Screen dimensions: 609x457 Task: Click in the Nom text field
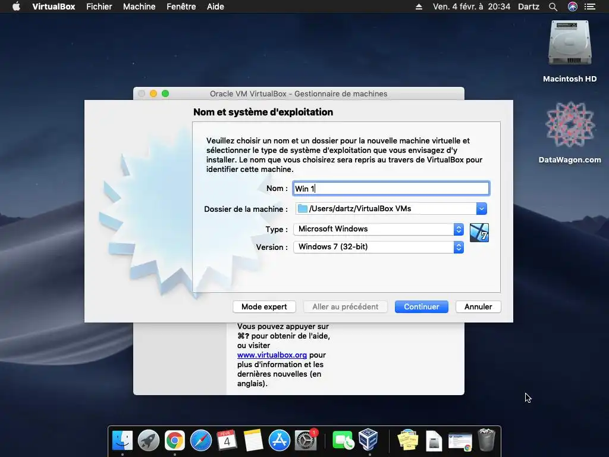(x=391, y=189)
